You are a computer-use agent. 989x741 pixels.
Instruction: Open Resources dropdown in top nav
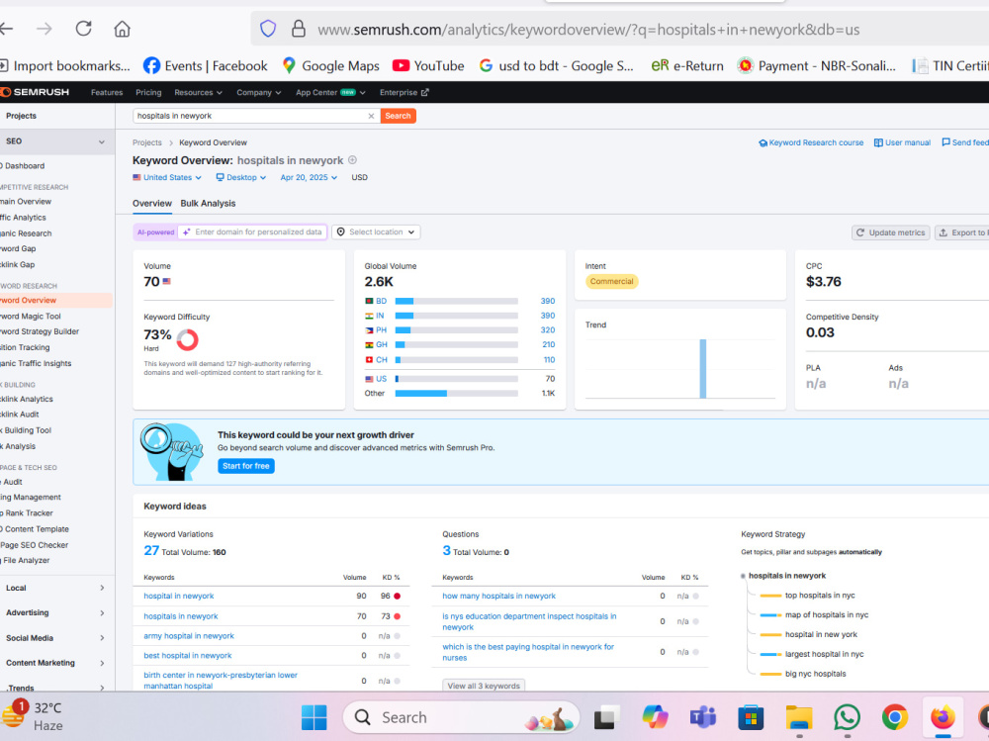click(198, 92)
